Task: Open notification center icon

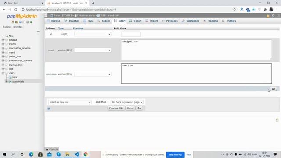Action: (x=275, y=154)
